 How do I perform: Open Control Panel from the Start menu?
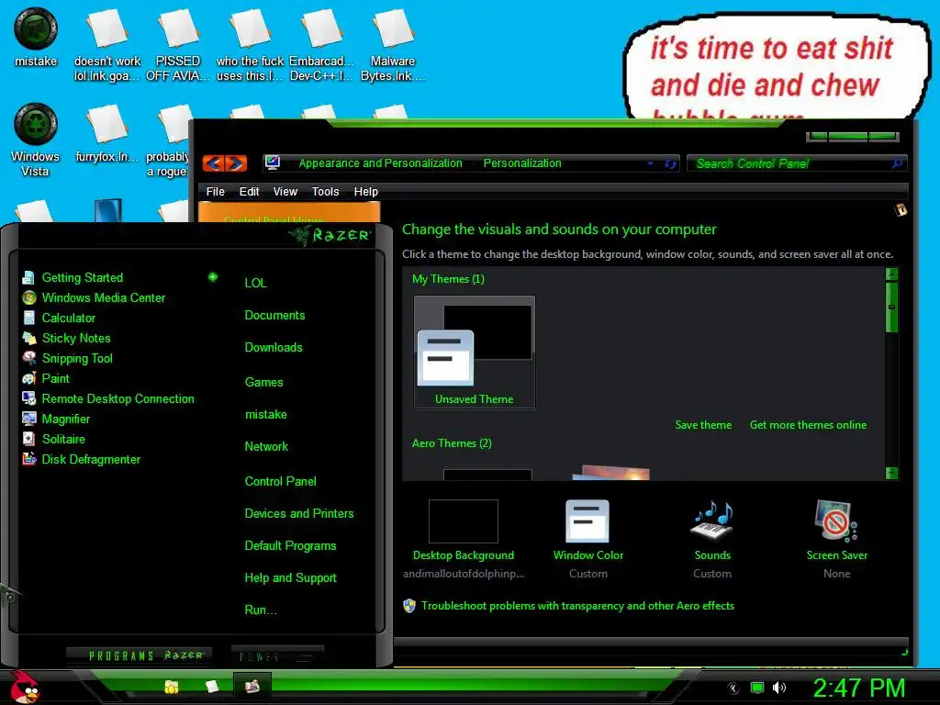(x=281, y=481)
